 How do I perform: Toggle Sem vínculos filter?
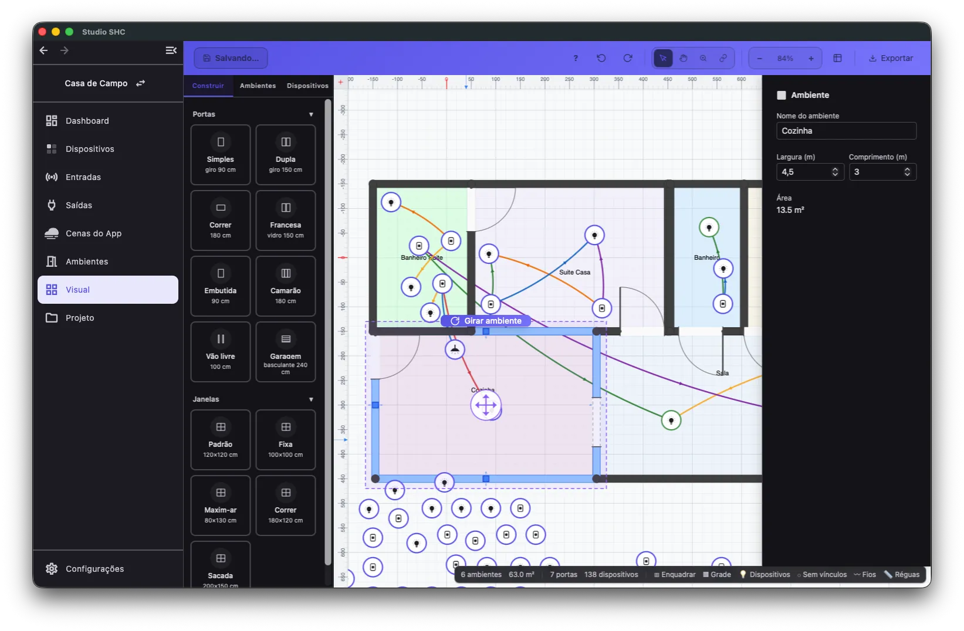pyautogui.click(x=821, y=575)
